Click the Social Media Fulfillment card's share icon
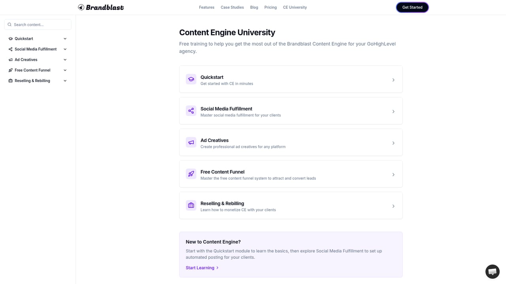The height and width of the screenshot is (284, 506). tap(191, 111)
